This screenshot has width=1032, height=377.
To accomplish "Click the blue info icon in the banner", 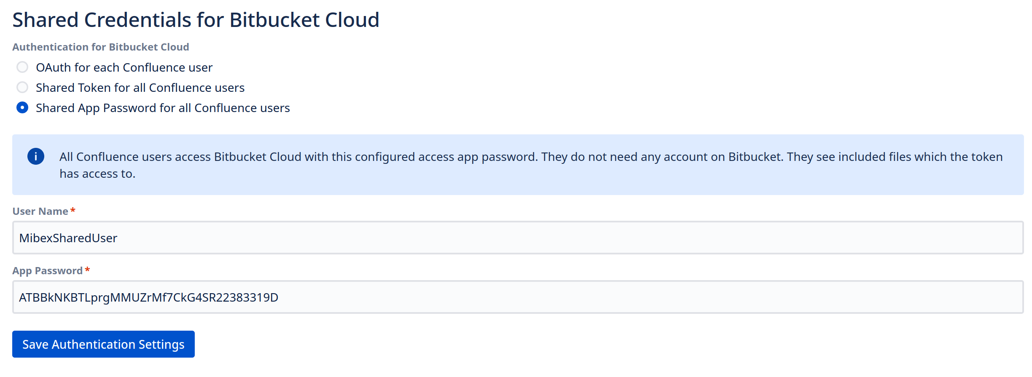I will [36, 157].
